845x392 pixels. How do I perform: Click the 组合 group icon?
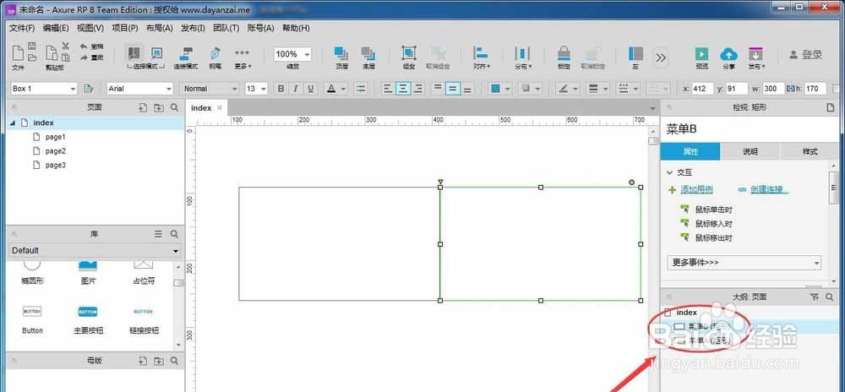pyautogui.click(x=409, y=53)
